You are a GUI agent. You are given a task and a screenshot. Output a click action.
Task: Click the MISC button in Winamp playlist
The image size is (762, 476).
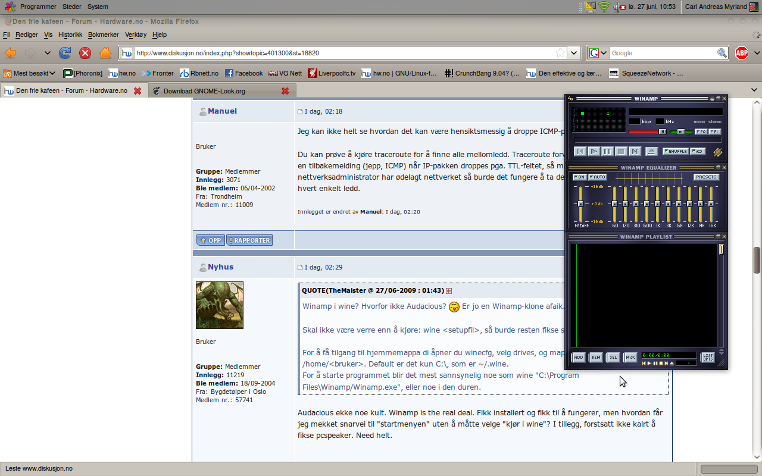[x=630, y=358]
